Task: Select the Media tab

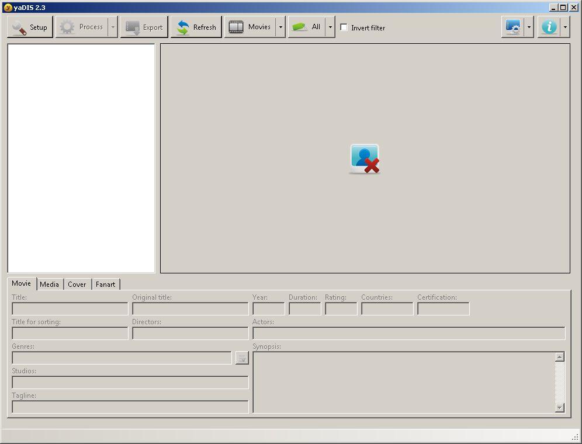Action: pos(50,284)
